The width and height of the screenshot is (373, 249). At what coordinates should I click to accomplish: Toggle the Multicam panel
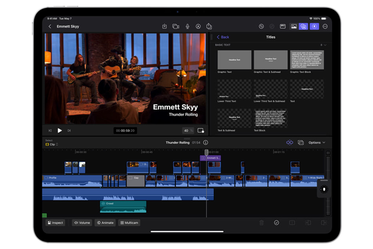click(x=129, y=222)
